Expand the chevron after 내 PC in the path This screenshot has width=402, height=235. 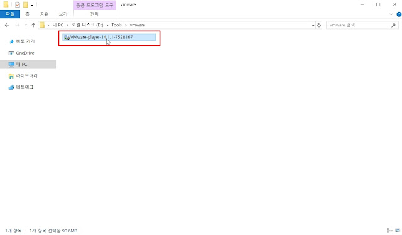click(x=67, y=25)
